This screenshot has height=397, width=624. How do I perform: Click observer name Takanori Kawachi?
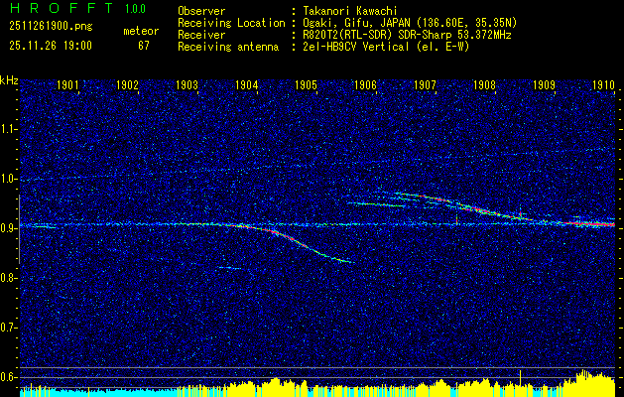coord(349,11)
